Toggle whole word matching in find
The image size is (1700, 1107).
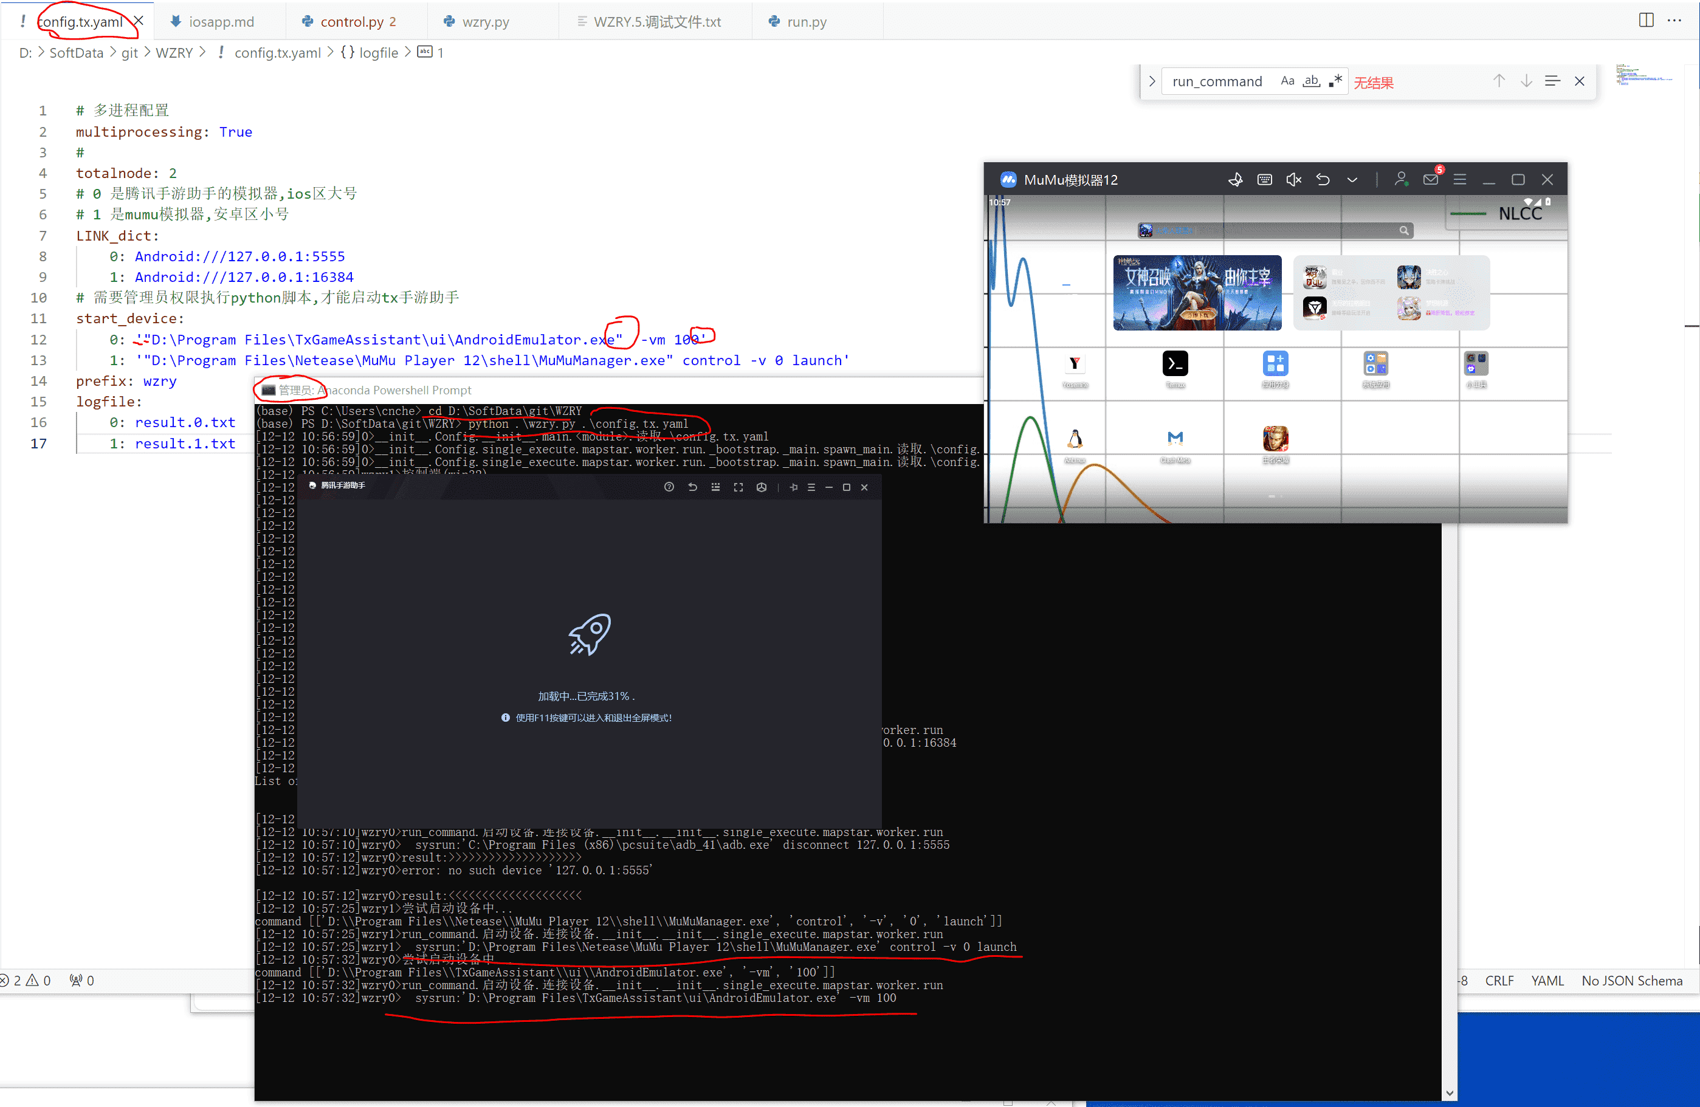[1312, 81]
